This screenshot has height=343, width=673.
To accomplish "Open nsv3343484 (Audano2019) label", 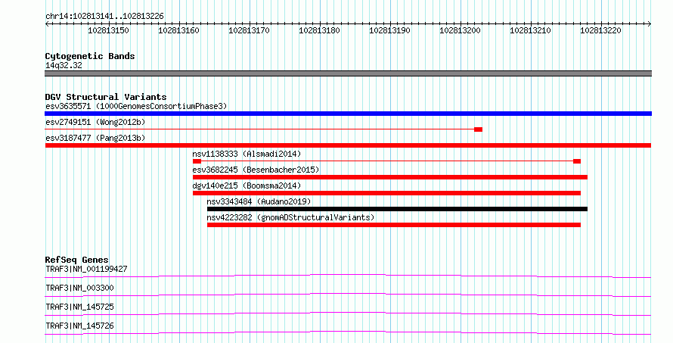I will pos(259,201).
